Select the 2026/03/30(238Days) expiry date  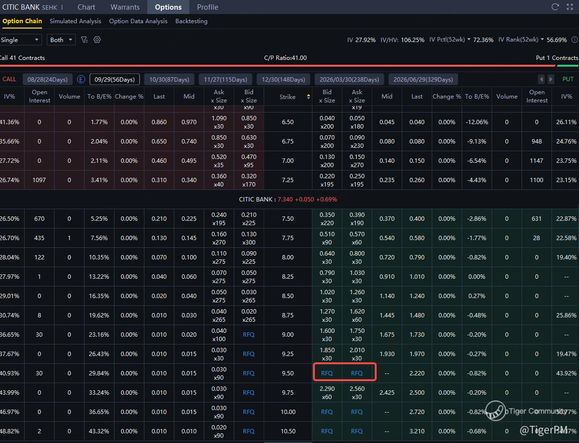pos(349,79)
